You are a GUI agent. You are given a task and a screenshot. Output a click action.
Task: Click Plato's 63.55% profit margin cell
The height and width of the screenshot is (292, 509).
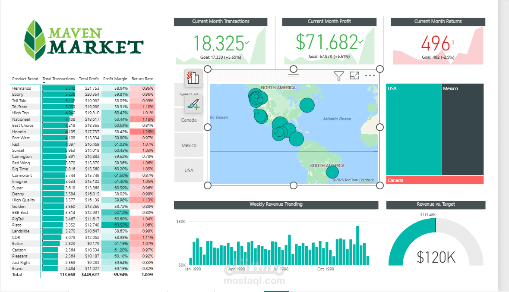tap(116, 225)
